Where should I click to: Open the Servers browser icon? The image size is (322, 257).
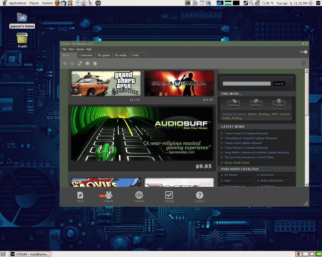[x=139, y=197]
